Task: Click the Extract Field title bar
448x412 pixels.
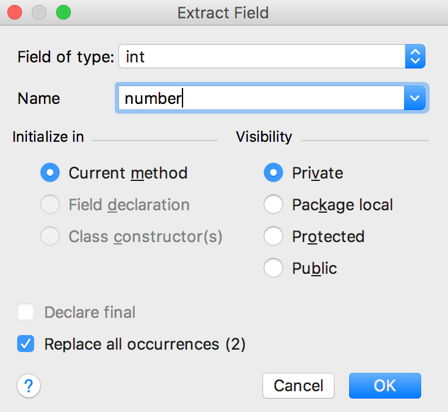Action: tap(223, 13)
